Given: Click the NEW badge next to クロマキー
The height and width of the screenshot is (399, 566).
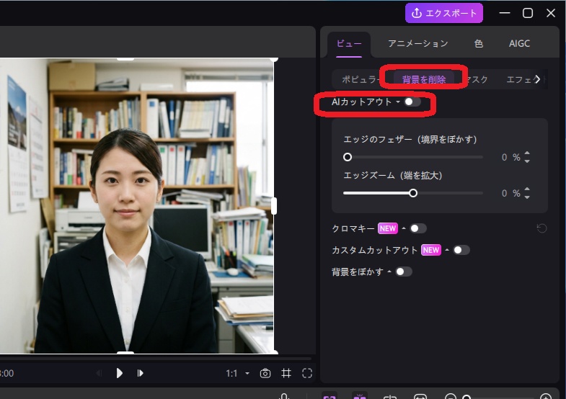Looking at the screenshot, I should pyautogui.click(x=388, y=228).
